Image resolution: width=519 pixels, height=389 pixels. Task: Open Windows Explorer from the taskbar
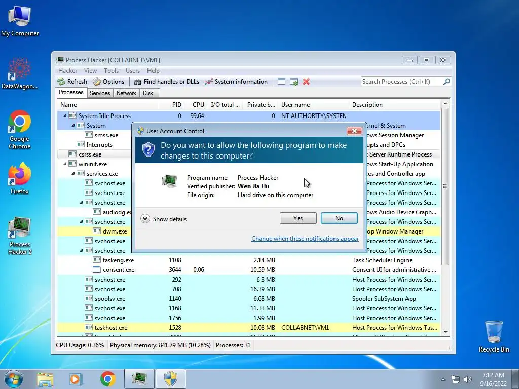pos(45,379)
